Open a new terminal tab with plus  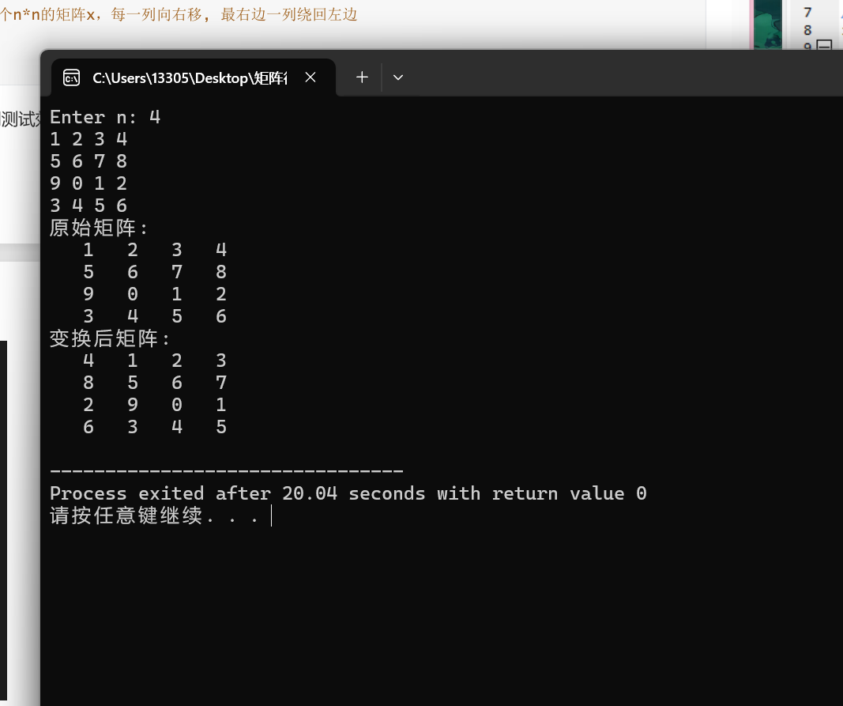[x=362, y=77]
